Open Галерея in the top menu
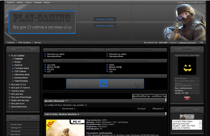Screen dimensions: 210x136 tap(38, 2)
